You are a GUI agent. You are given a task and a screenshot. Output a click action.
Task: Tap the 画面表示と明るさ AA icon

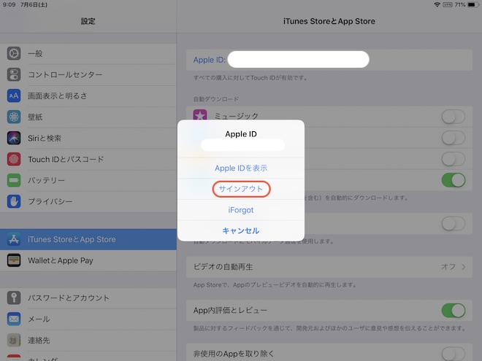(14, 96)
